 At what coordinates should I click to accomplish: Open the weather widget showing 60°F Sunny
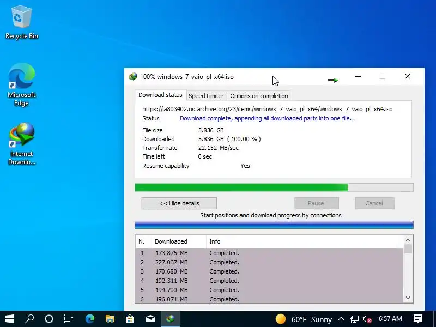[x=304, y=319]
